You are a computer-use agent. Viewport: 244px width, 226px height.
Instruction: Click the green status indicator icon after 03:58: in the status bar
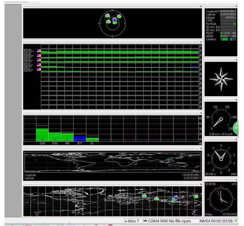tap(236, 221)
